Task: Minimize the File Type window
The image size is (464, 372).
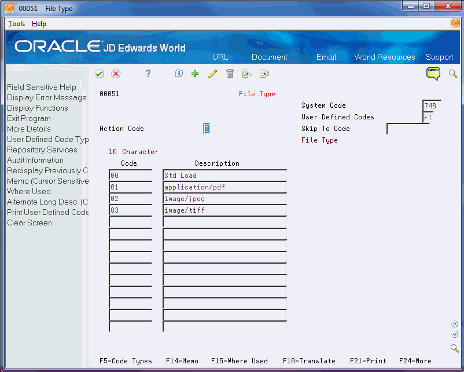Action: point(410,6)
